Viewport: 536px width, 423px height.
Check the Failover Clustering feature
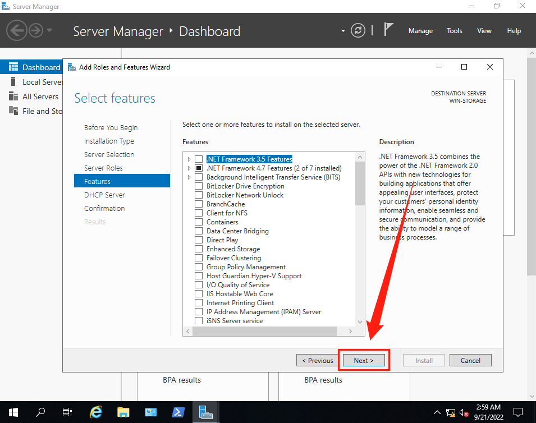tap(199, 258)
